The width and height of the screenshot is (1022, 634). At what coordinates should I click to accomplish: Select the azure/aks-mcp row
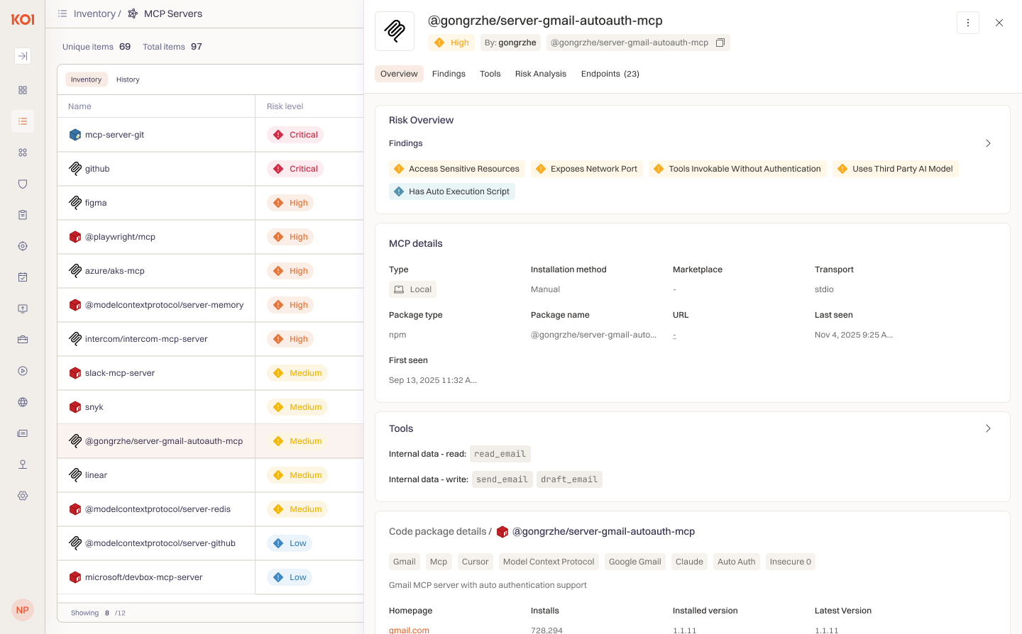tap(211, 271)
